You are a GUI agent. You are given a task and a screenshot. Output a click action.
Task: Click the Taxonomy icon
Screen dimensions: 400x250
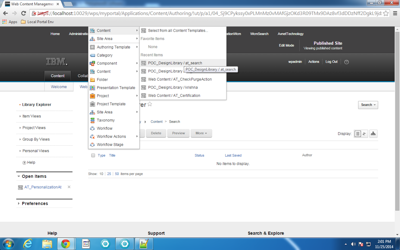(92, 120)
